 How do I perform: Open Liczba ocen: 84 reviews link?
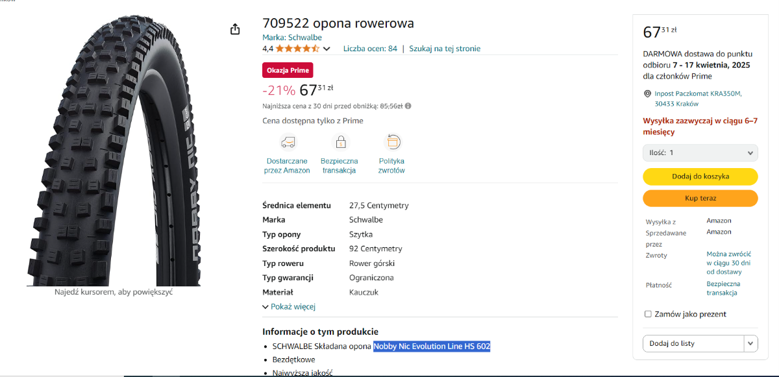tap(370, 49)
